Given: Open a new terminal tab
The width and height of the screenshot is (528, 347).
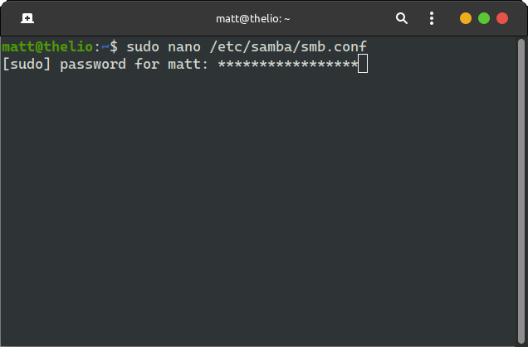Looking at the screenshot, I should click(27, 17).
